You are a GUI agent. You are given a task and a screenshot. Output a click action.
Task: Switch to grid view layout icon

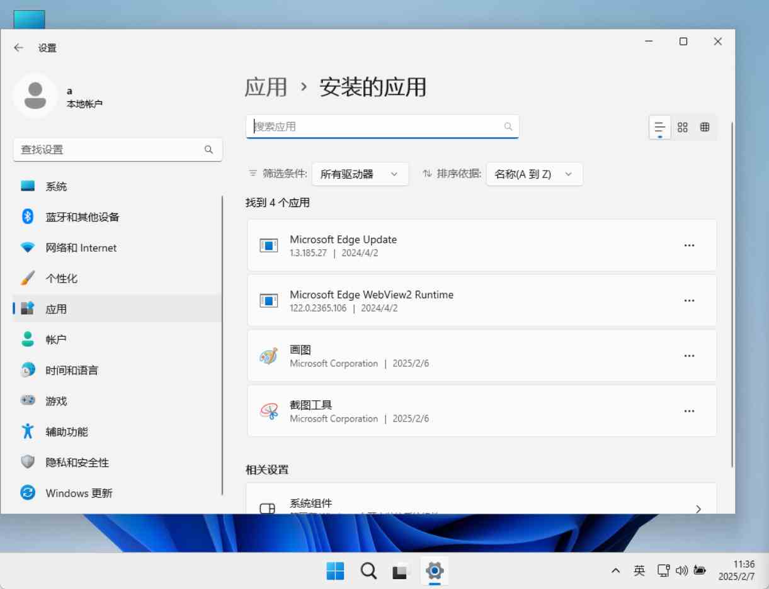683,127
